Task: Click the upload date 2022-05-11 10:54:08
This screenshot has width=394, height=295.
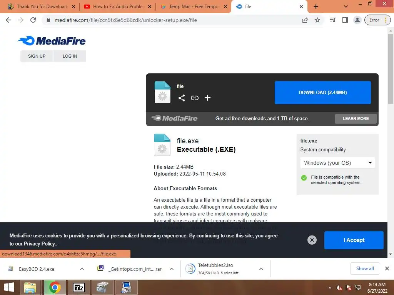Action: [202, 174]
